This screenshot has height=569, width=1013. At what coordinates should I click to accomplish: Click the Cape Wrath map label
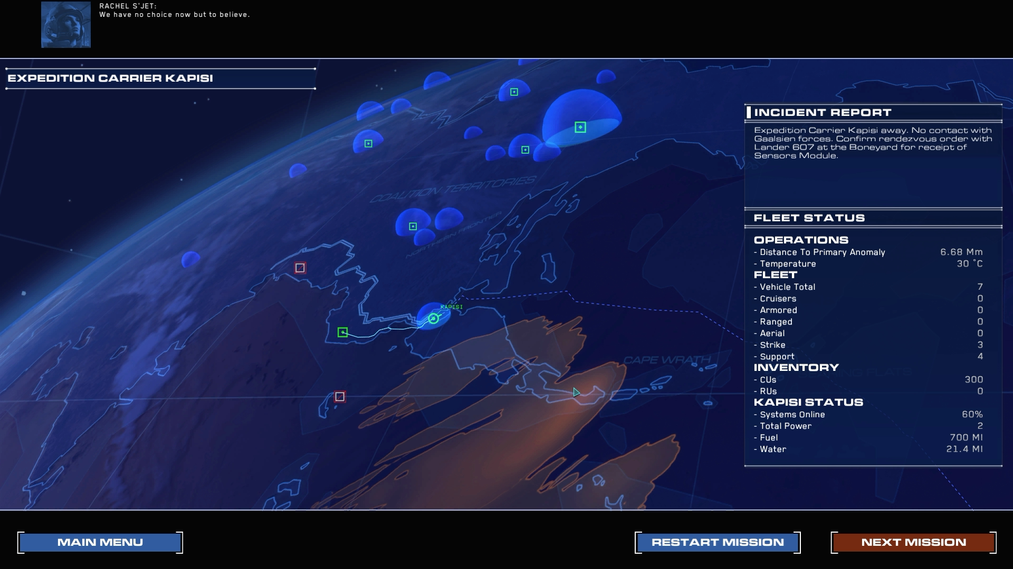[x=667, y=360]
